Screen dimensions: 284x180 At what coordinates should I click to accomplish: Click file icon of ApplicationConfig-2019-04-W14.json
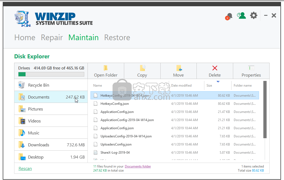click(95, 120)
